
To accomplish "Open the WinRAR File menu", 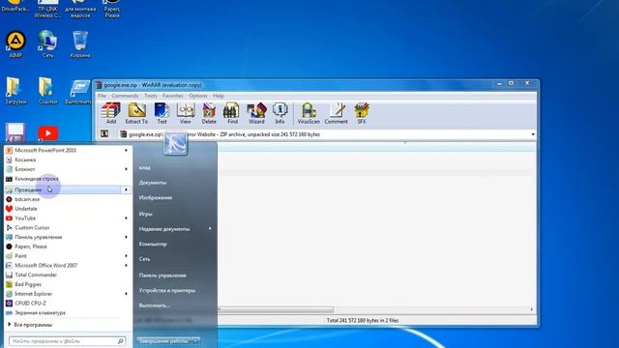I will 102,96.
